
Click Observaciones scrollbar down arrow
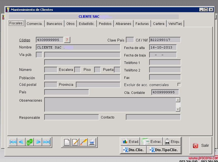click(x=178, y=109)
